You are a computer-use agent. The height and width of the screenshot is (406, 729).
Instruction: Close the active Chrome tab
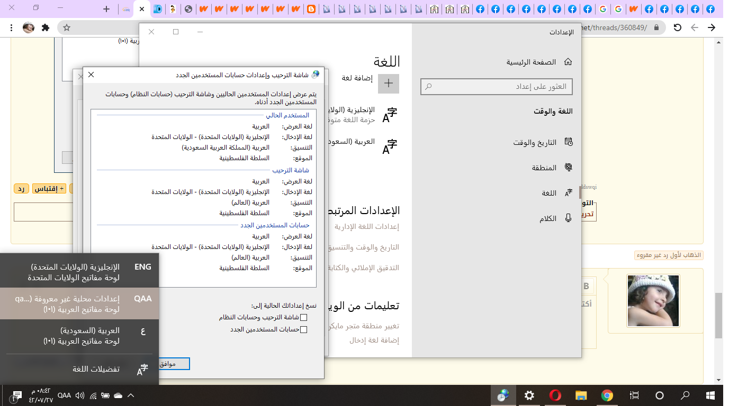click(141, 9)
